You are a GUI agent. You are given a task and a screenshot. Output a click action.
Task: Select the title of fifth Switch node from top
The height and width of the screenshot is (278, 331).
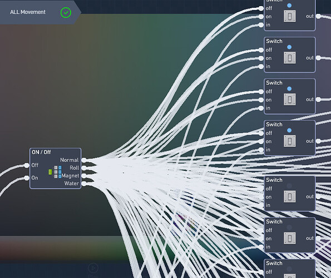(274, 180)
